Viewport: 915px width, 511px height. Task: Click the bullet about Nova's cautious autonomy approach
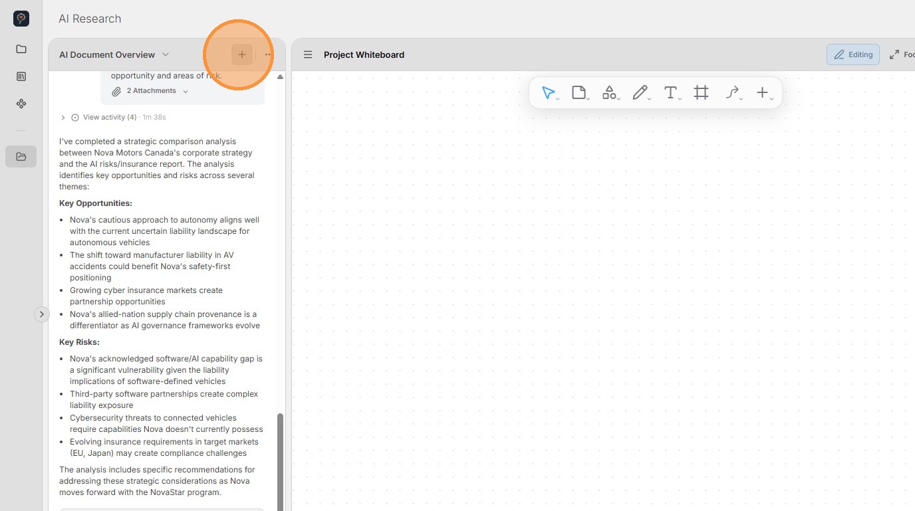[x=164, y=231]
